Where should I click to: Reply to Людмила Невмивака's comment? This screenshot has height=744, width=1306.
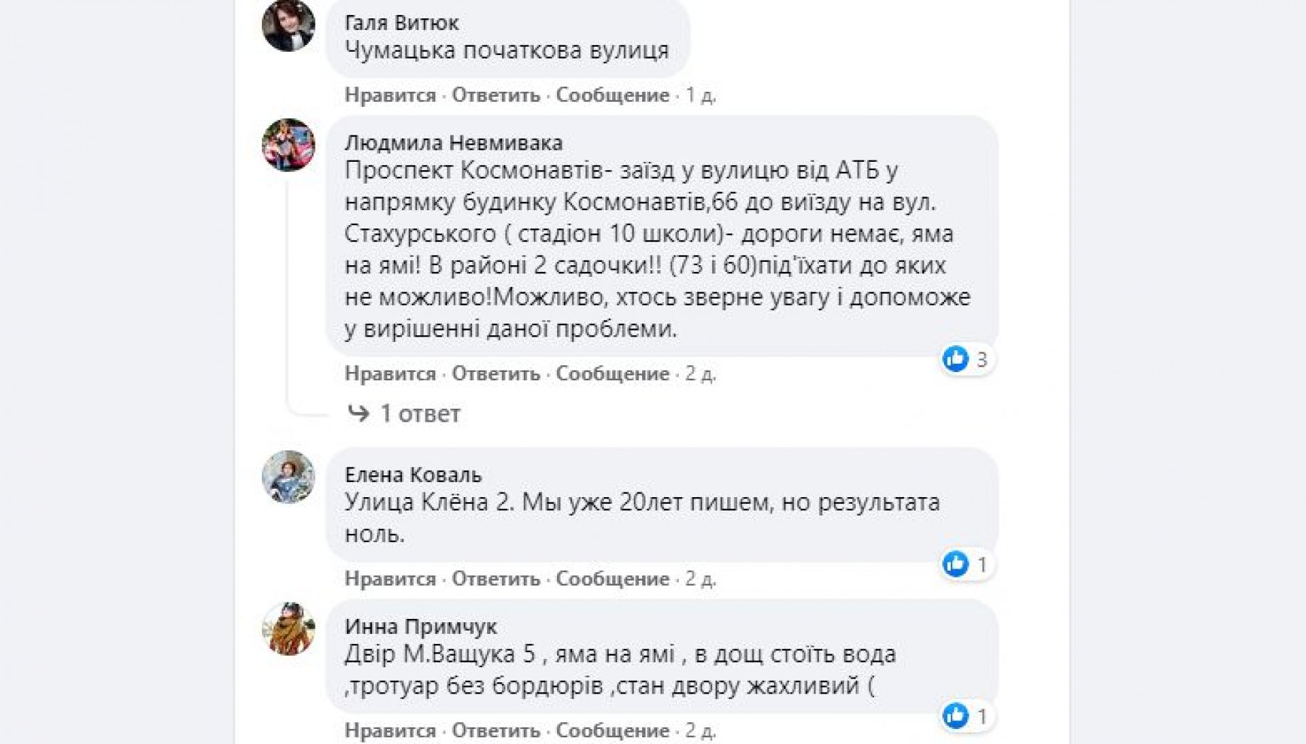pos(496,373)
